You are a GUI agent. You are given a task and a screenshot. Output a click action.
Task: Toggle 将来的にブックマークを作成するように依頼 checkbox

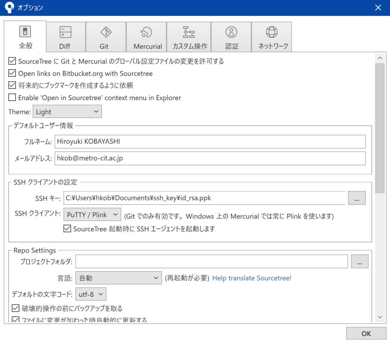12,85
